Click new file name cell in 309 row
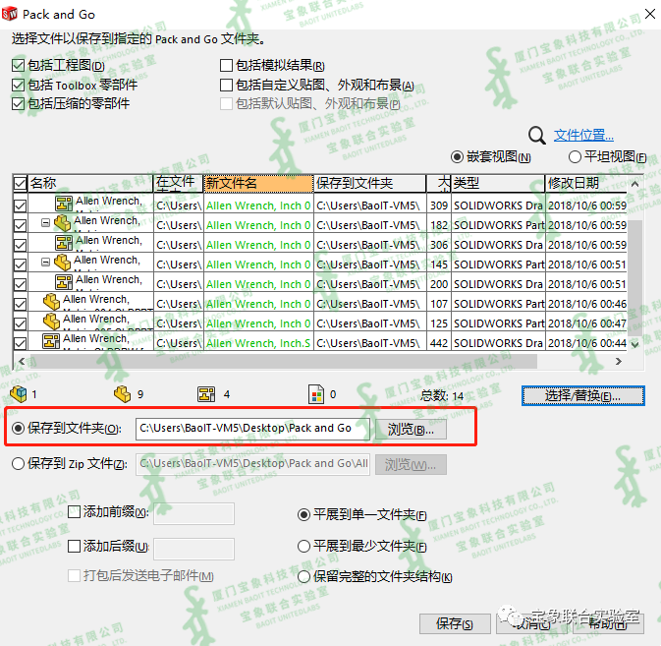The height and width of the screenshot is (646, 661). click(x=258, y=206)
